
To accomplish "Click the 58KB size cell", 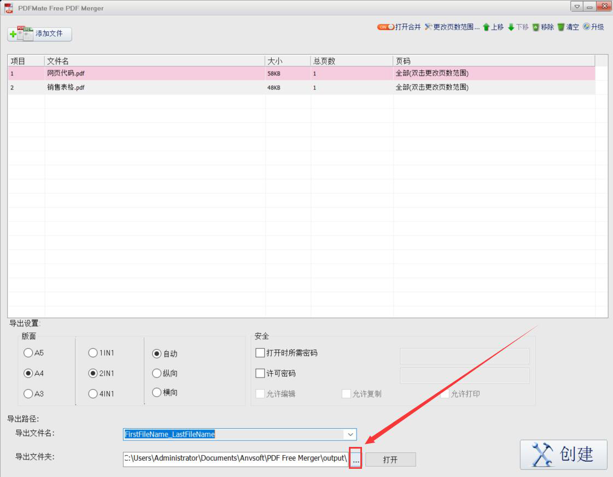I will point(288,73).
